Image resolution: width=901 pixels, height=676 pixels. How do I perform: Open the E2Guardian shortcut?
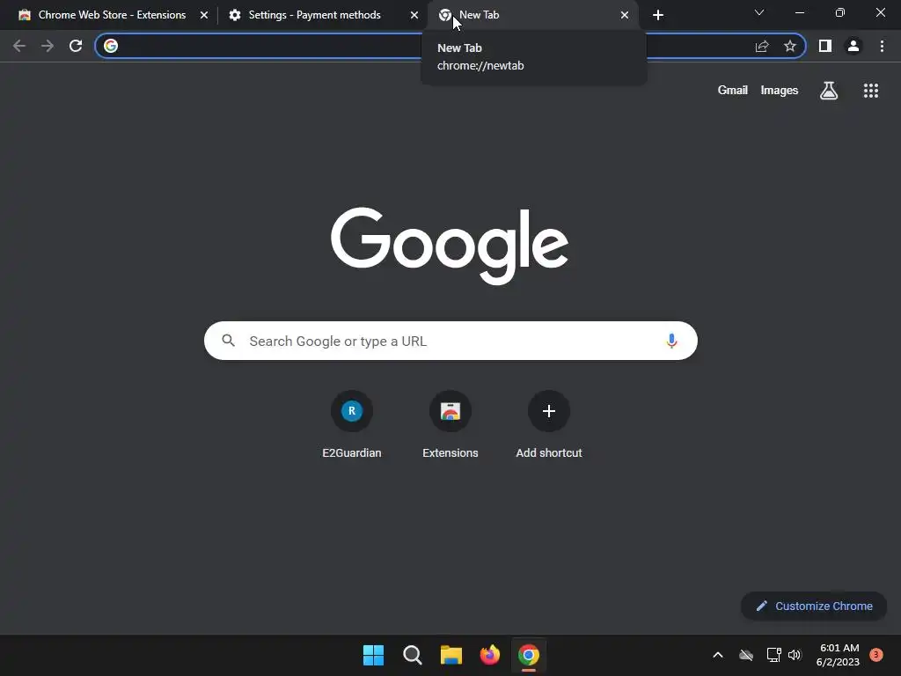coord(352,411)
